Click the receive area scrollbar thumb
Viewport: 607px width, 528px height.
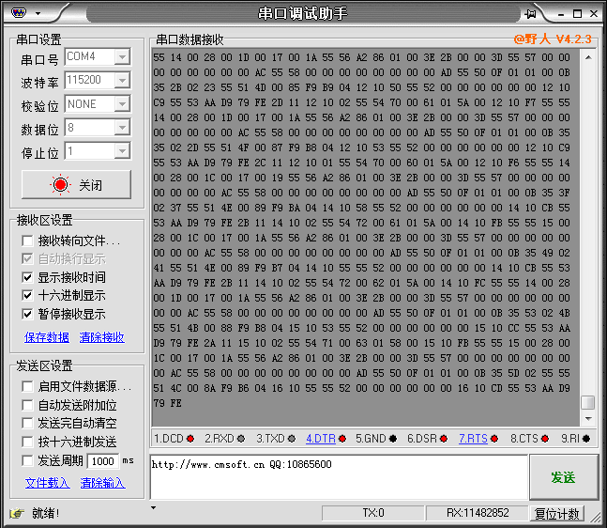click(x=588, y=402)
